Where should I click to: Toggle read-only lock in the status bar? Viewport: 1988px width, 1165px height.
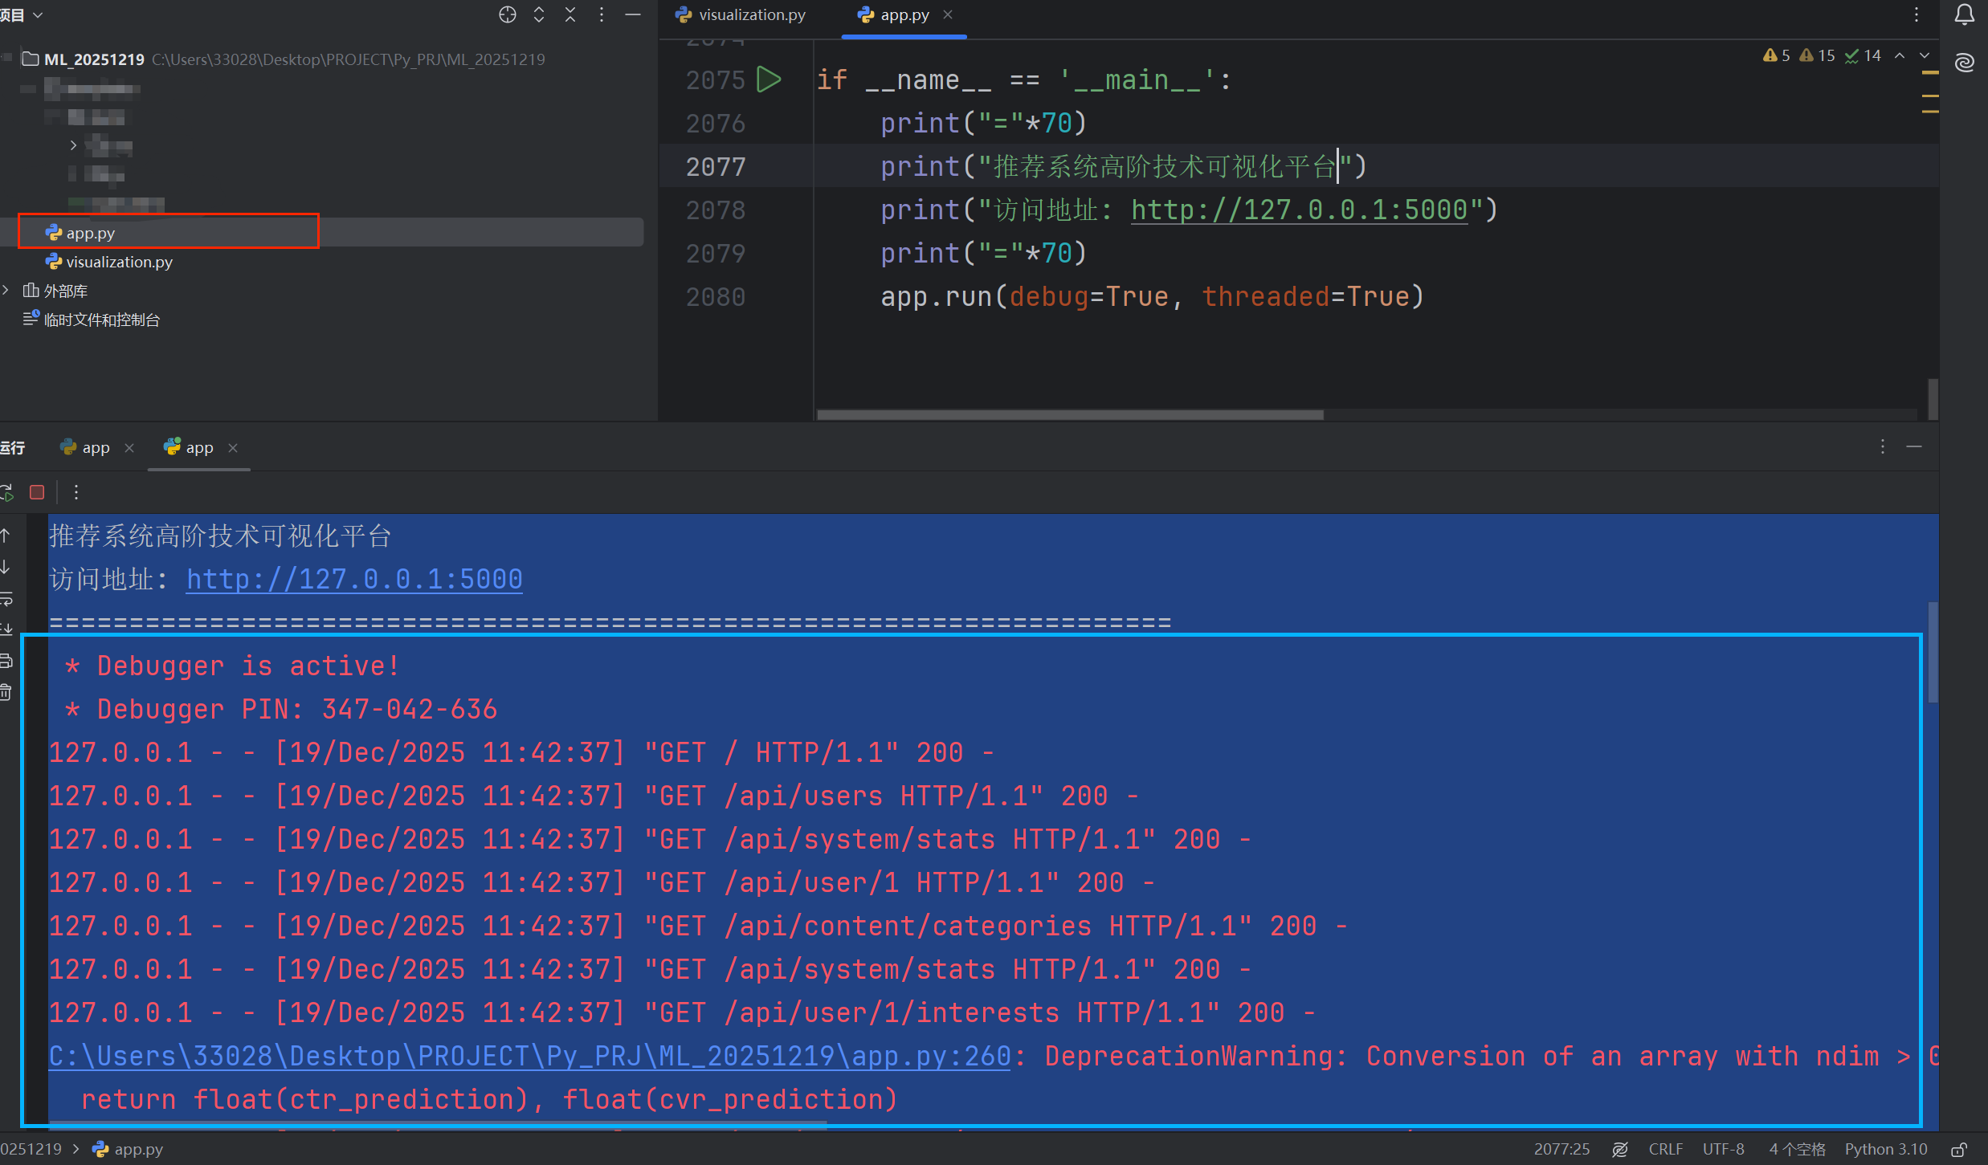pos(1959,1149)
